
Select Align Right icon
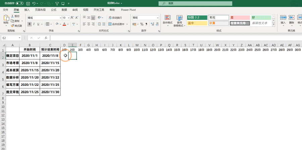point(93,24)
